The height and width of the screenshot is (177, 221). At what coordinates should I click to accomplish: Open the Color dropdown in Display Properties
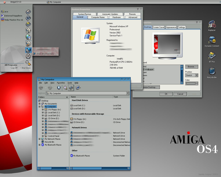(x=197, y=83)
